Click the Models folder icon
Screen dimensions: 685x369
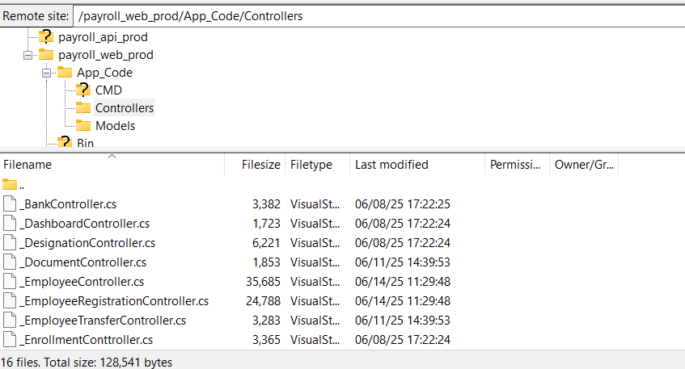83,125
